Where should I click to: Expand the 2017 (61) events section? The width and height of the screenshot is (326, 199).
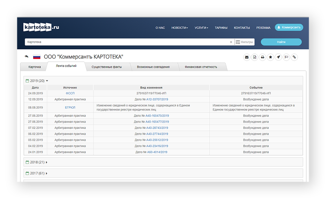[x=36, y=173]
